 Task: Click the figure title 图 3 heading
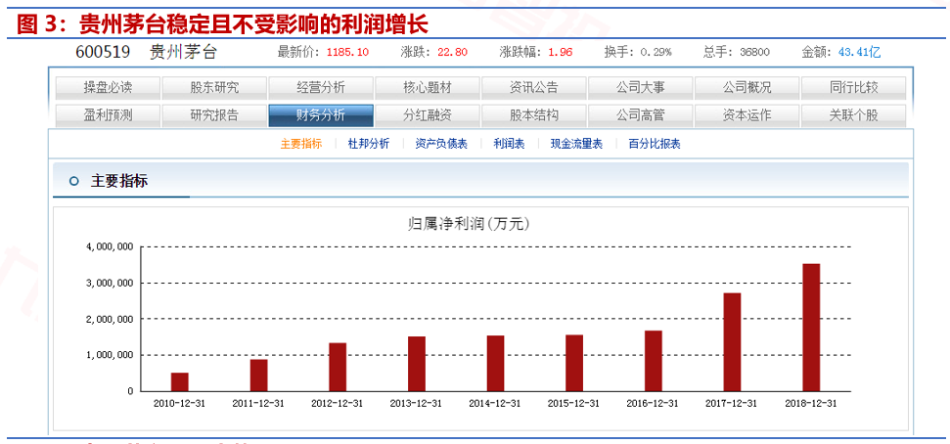click(222, 24)
